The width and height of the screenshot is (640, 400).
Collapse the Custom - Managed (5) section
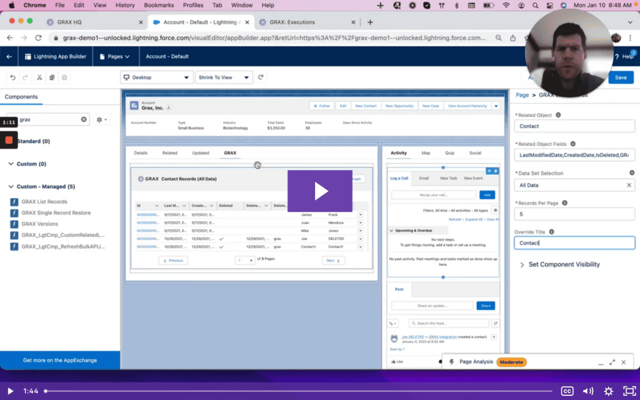tap(11, 186)
